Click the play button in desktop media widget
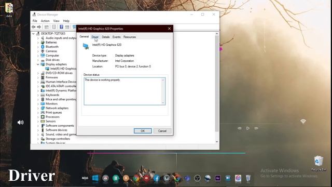 coord(248,128)
